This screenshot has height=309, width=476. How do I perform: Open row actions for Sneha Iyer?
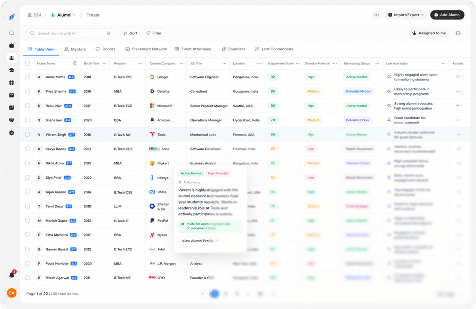point(459,120)
